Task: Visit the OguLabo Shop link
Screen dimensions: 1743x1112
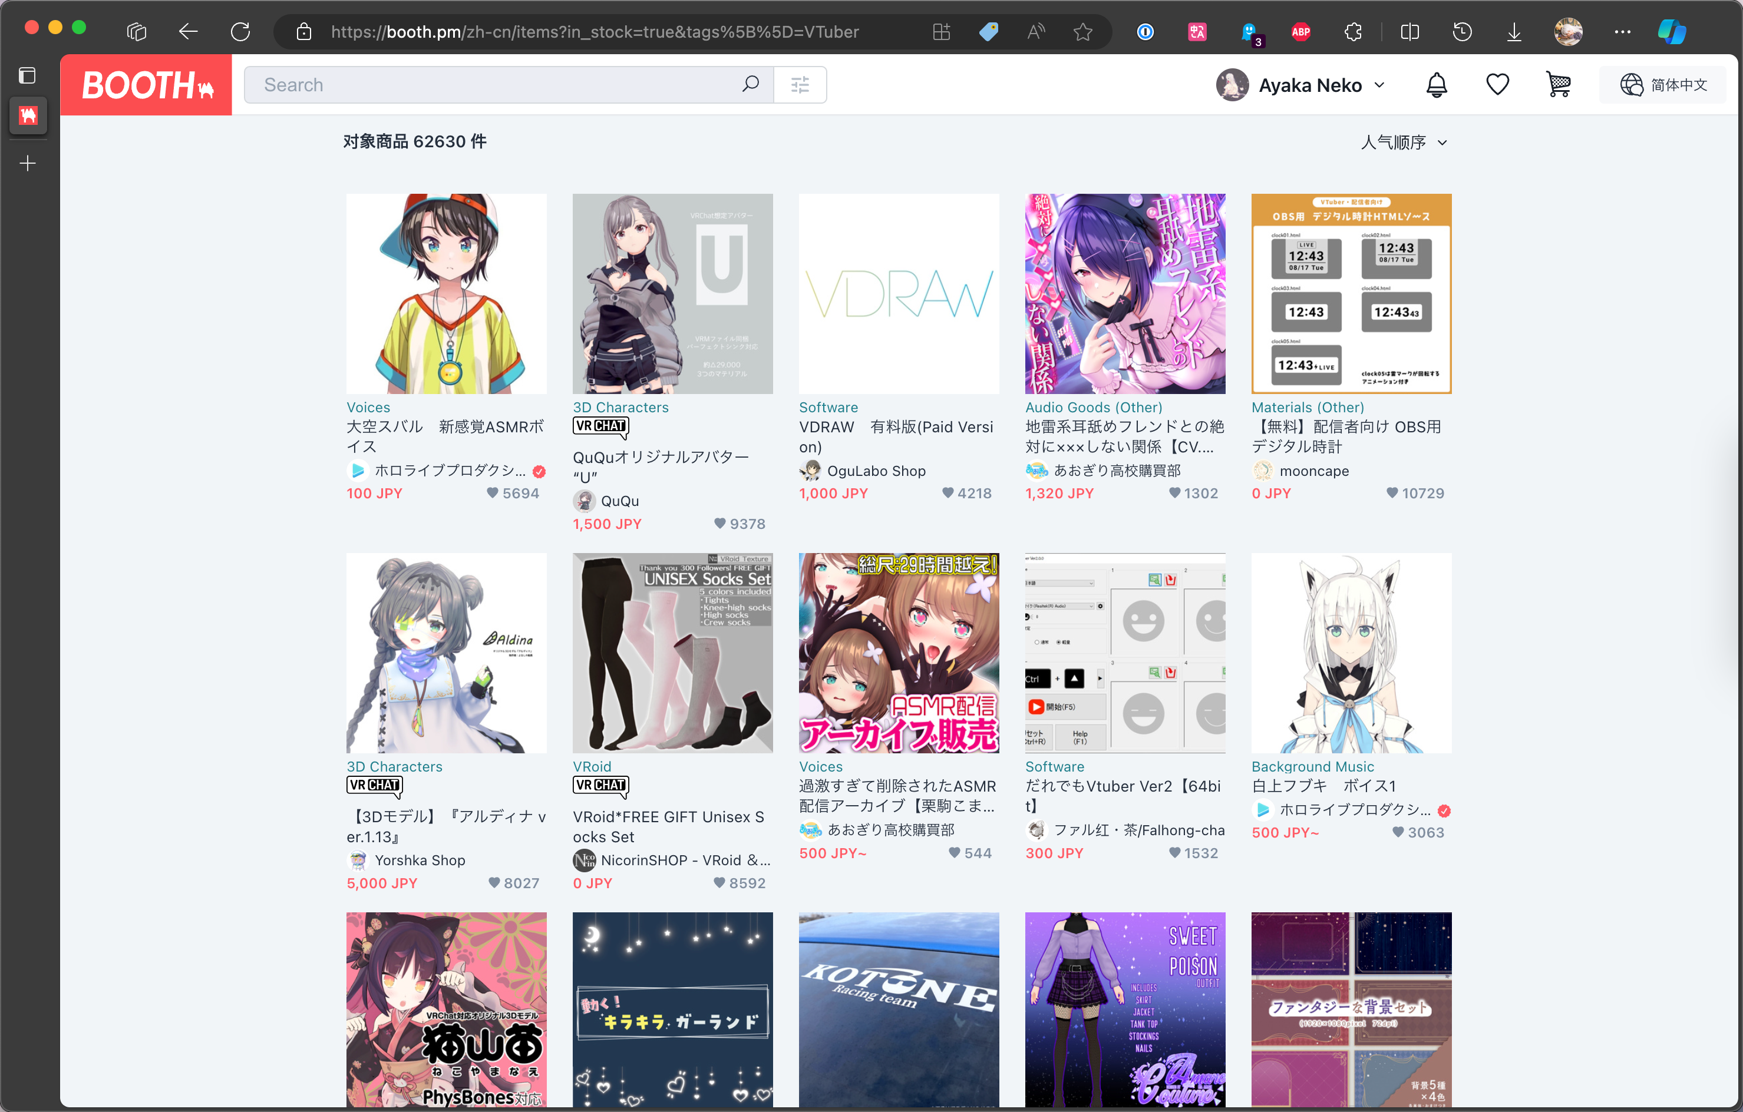Action: (x=876, y=471)
